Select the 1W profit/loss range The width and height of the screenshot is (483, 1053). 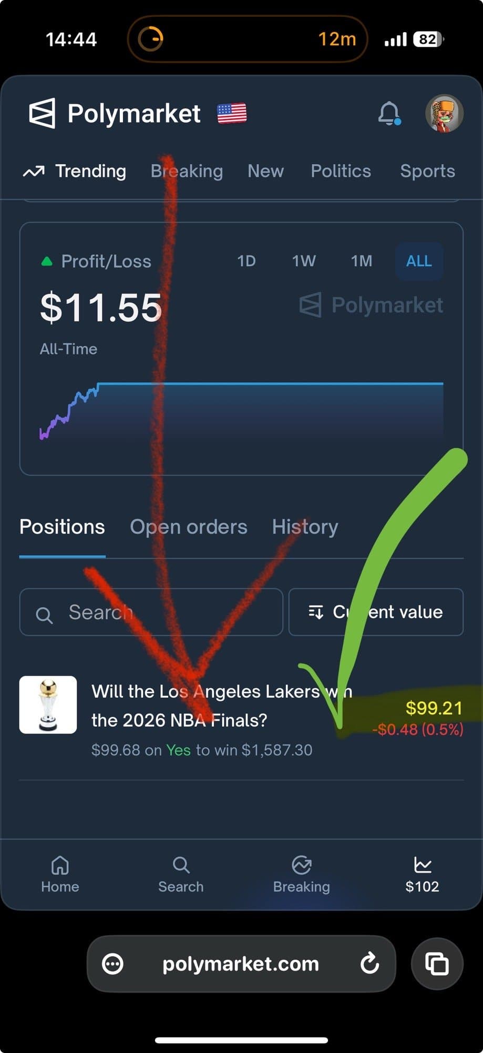click(304, 261)
